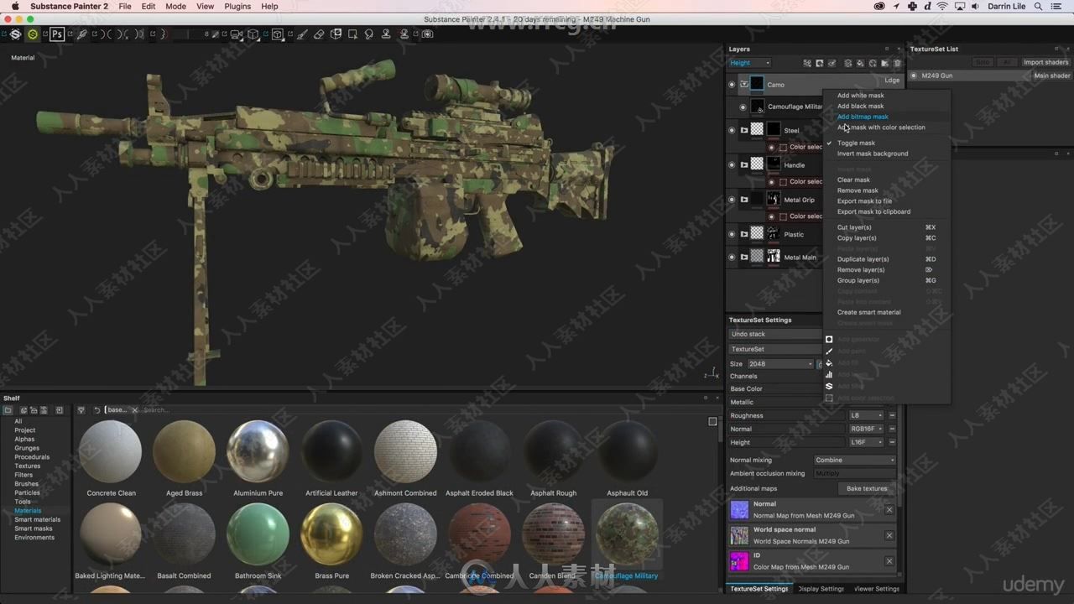
Task: Toggle visibility of Camouflage Military layer
Action: [x=743, y=107]
